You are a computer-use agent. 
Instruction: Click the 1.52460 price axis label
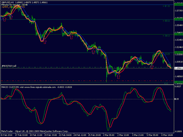coord(179,47)
